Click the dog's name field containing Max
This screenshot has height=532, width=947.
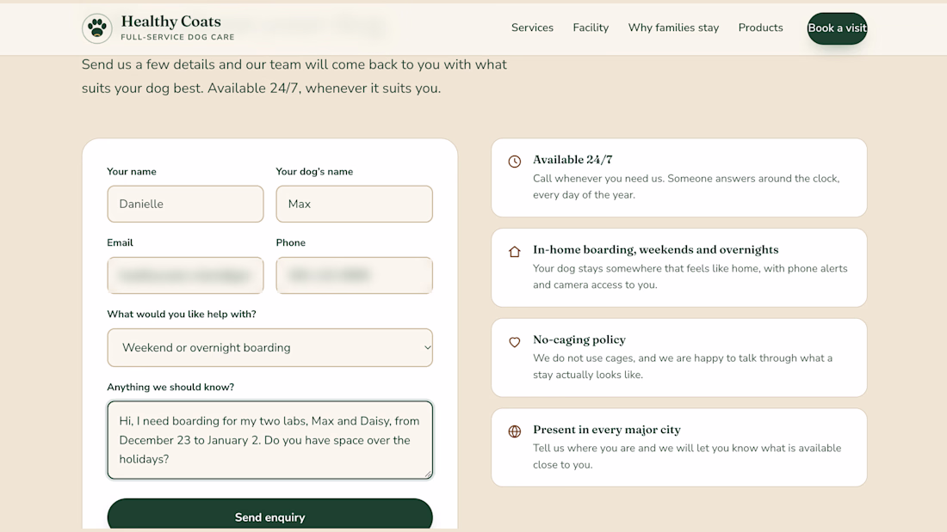[355, 204]
